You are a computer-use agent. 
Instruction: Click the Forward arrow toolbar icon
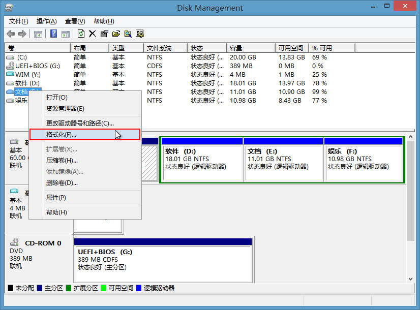point(22,34)
